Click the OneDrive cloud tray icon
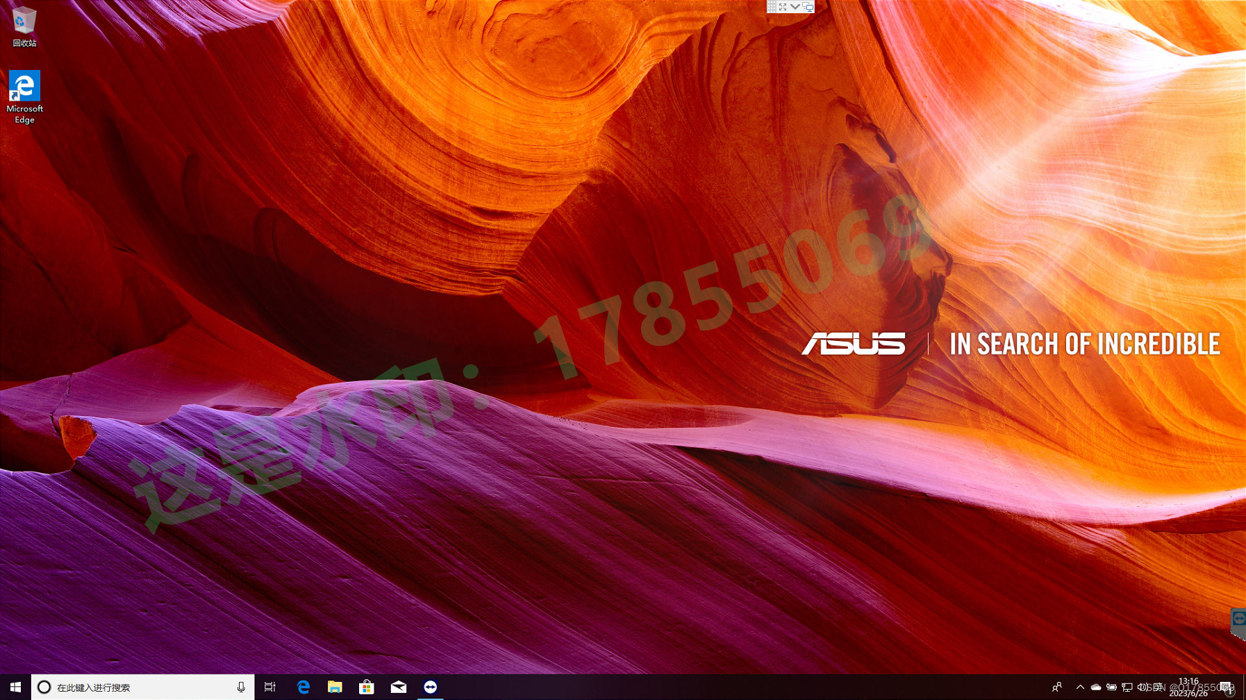1246x700 pixels. point(1096,687)
